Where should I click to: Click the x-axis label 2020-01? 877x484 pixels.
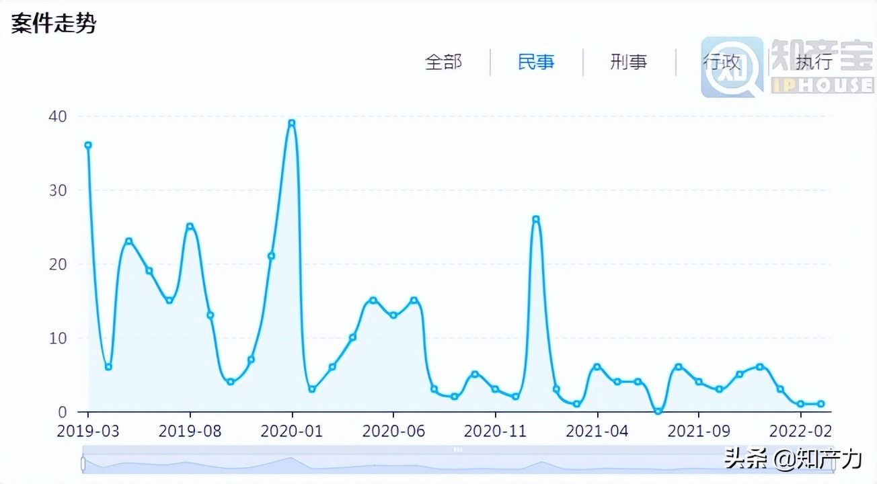(x=291, y=431)
